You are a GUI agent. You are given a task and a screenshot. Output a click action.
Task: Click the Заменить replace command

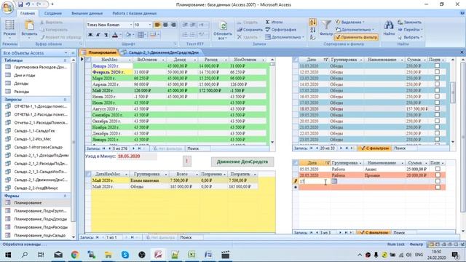[x=409, y=22]
